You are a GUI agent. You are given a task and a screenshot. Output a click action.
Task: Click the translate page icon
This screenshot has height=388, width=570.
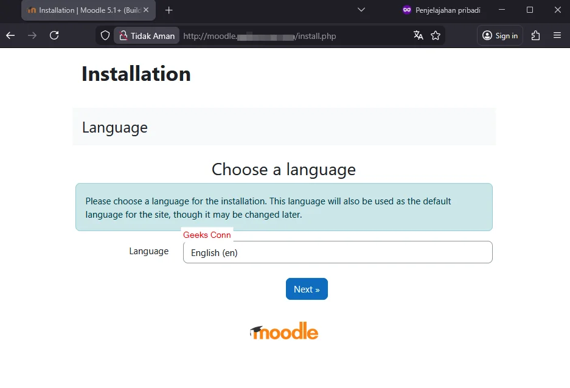click(x=418, y=35)
